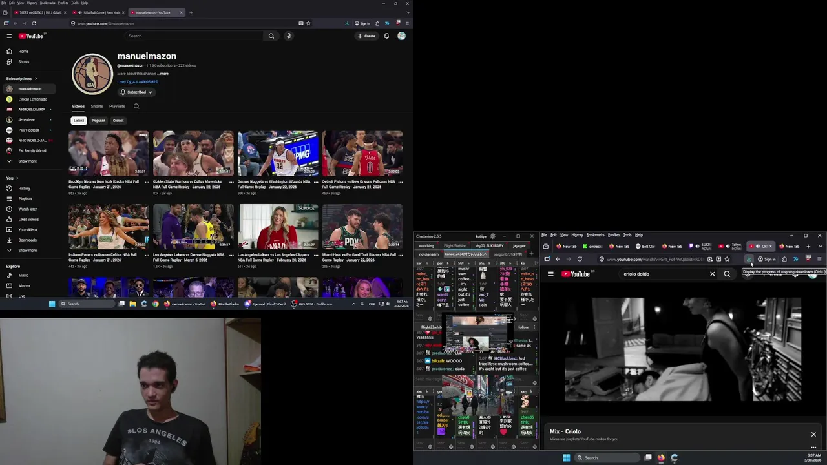
Task: List all tabs in the top Firefox window
Action: pos(408,12)
